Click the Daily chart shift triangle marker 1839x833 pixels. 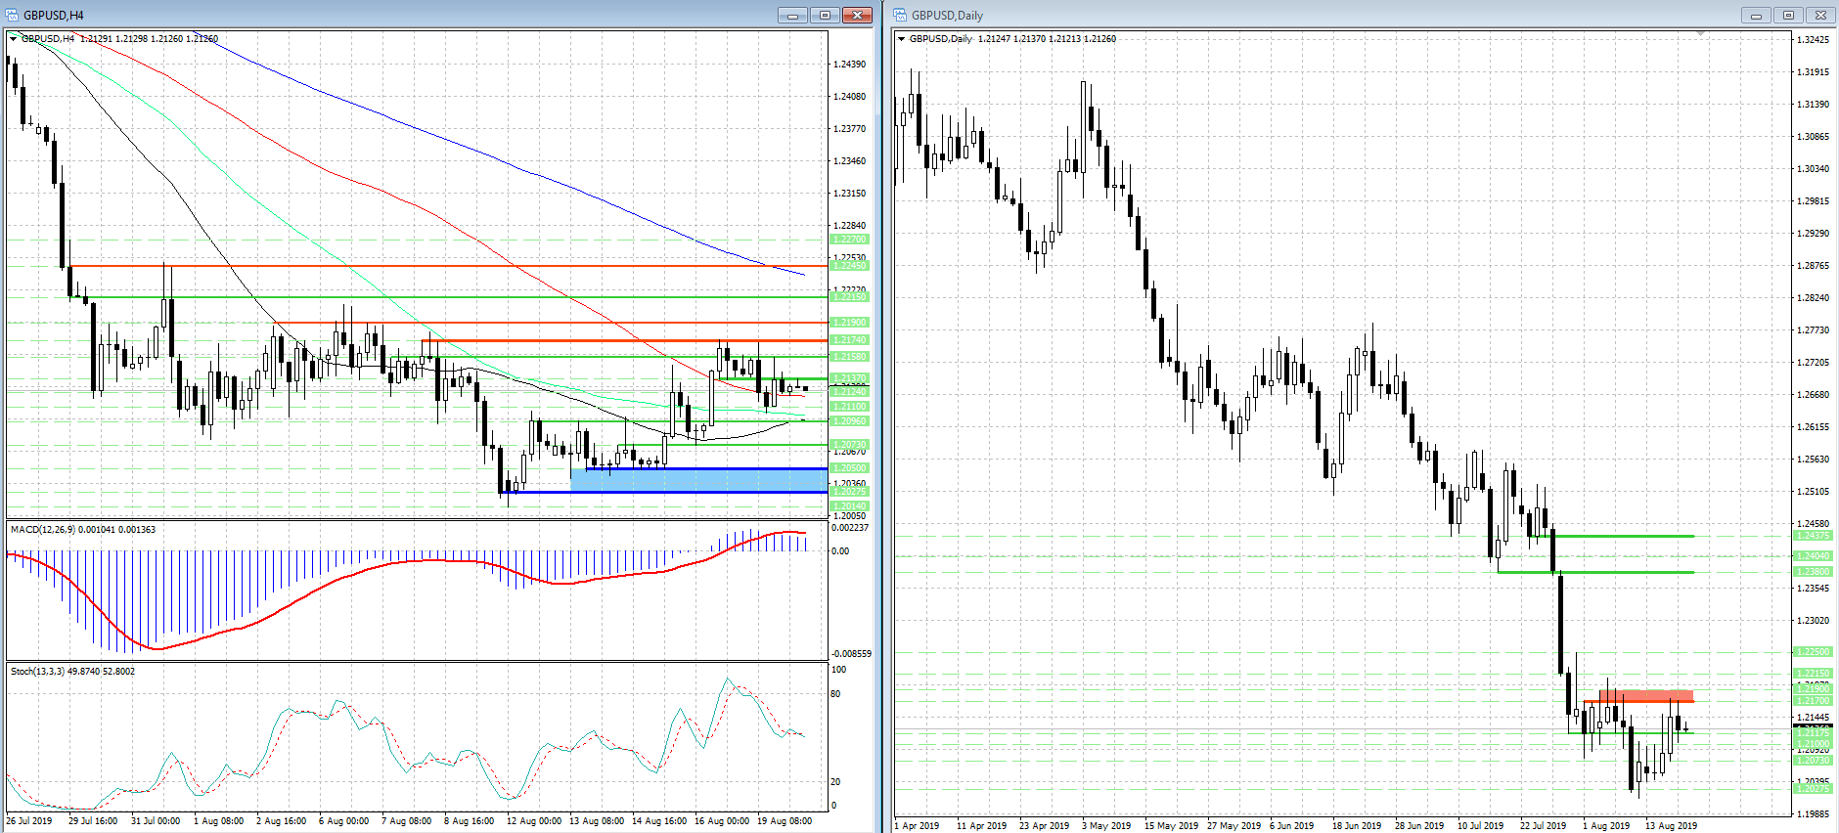(1701, 35)
